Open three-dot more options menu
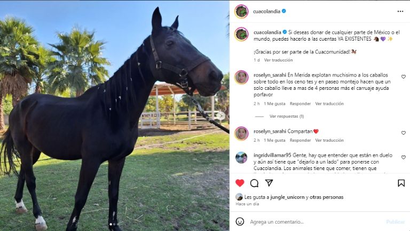This screenshot has width=410, height=231. tap(400, 11)
